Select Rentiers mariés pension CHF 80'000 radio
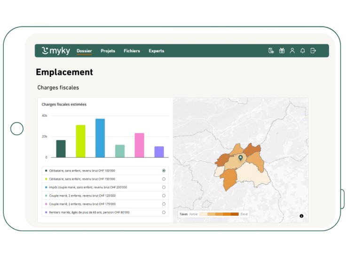Viewport: 347px width, 261px height. 164,212
